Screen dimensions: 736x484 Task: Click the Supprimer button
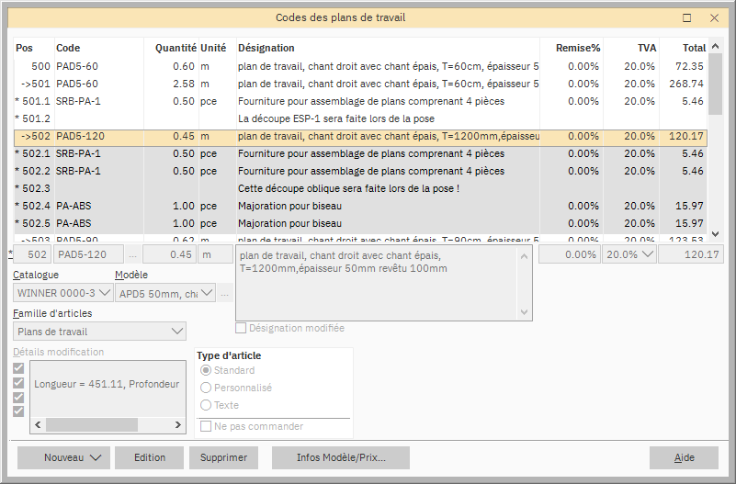pyautogui.click(x=223, y=457)
